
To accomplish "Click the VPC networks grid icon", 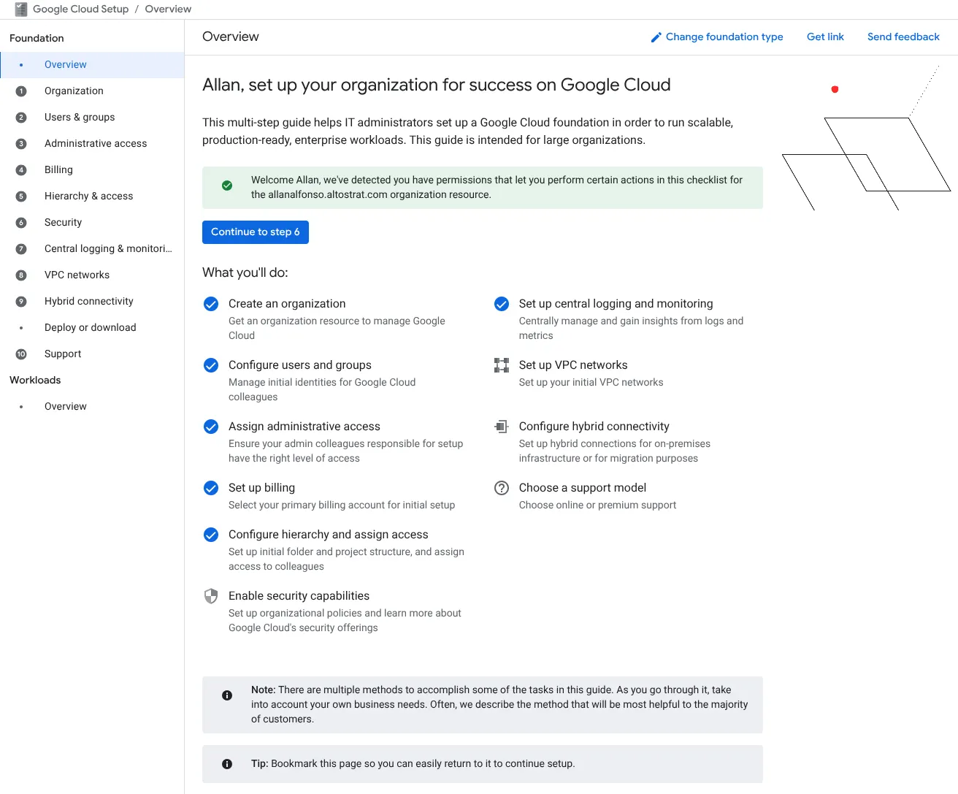I will (x=502, y=365).
